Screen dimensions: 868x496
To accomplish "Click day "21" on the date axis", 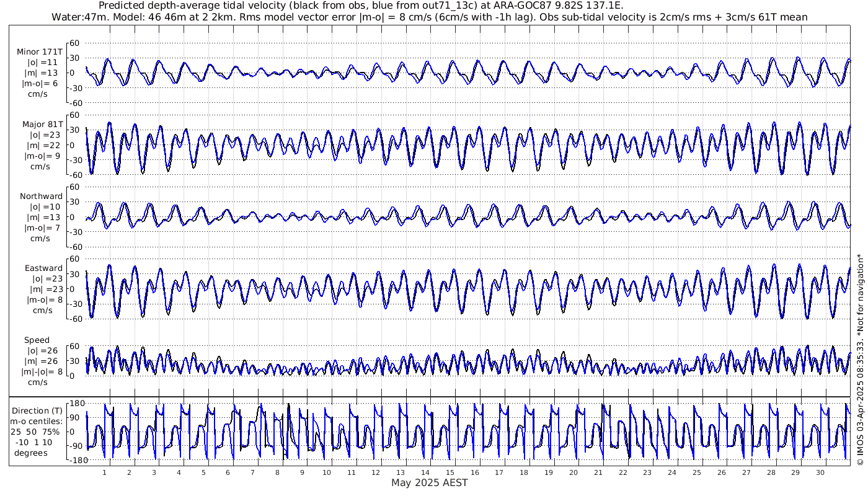I will (598, 472).
